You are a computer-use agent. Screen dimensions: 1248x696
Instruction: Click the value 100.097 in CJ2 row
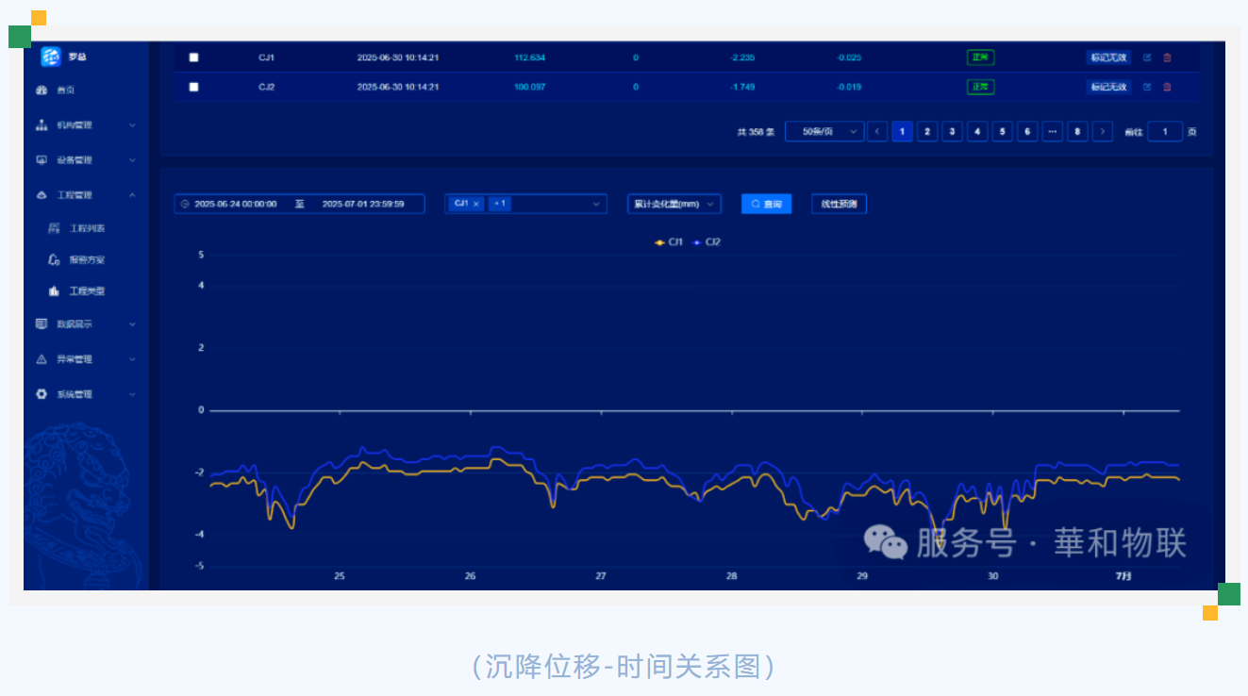529,87
